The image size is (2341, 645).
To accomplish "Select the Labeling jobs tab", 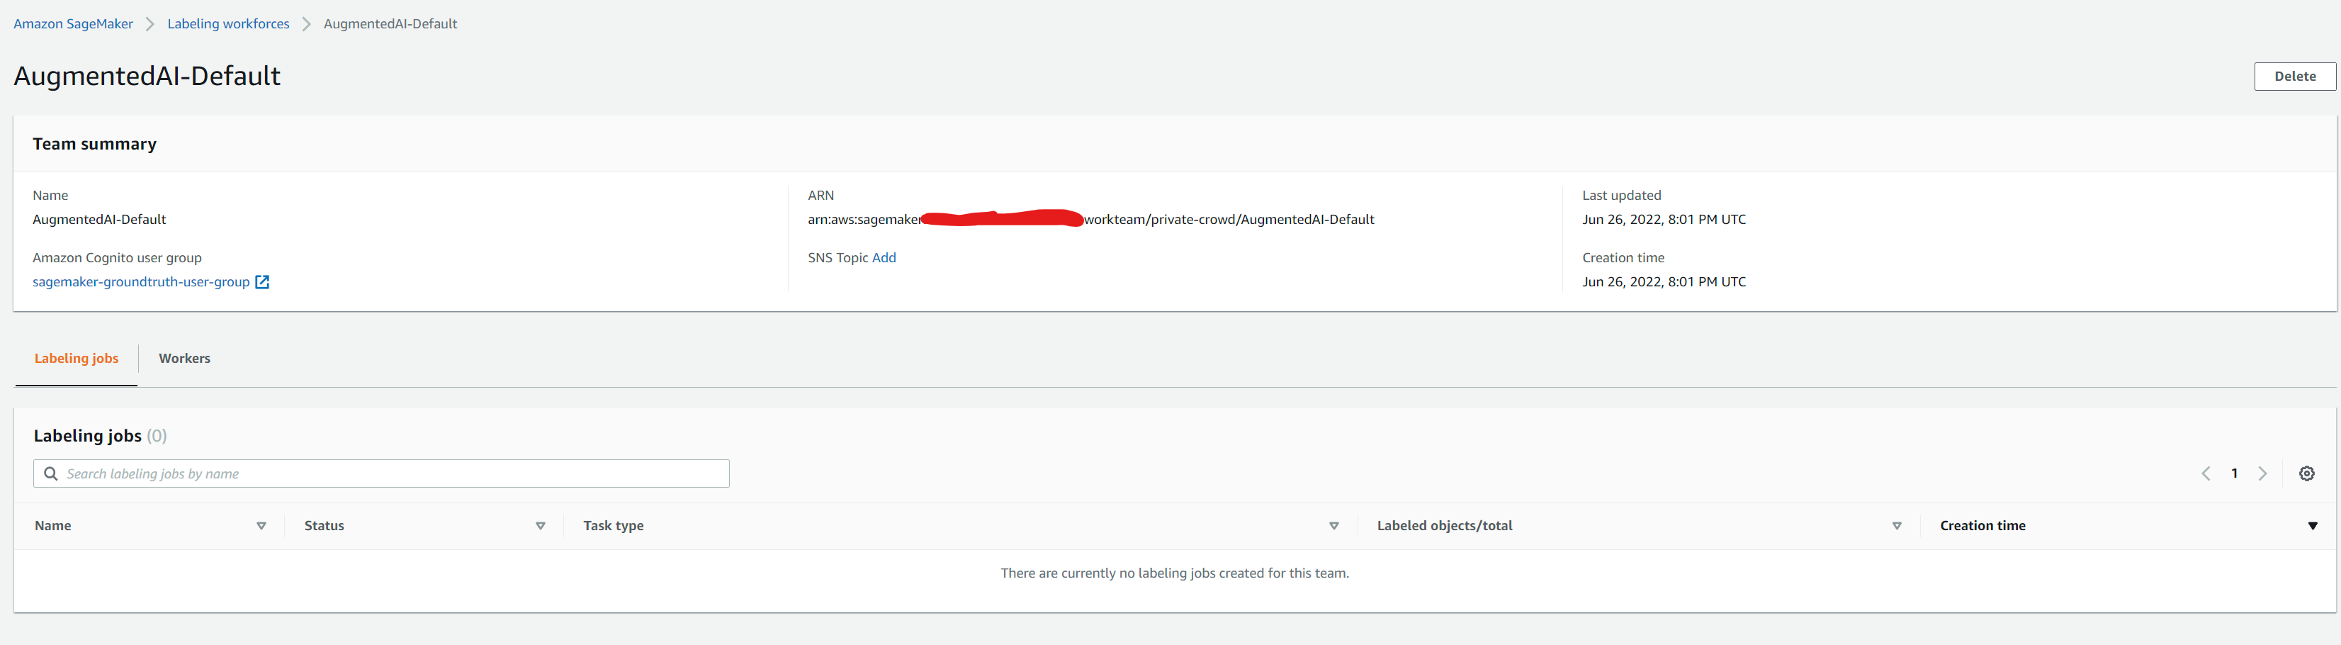I will pos(77,359).
